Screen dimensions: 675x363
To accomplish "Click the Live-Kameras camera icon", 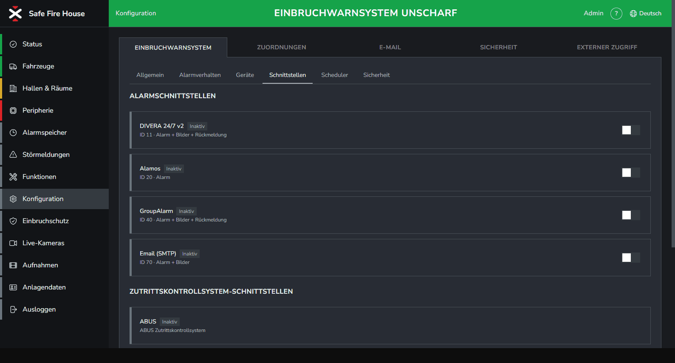I will (x=13, y=243).
